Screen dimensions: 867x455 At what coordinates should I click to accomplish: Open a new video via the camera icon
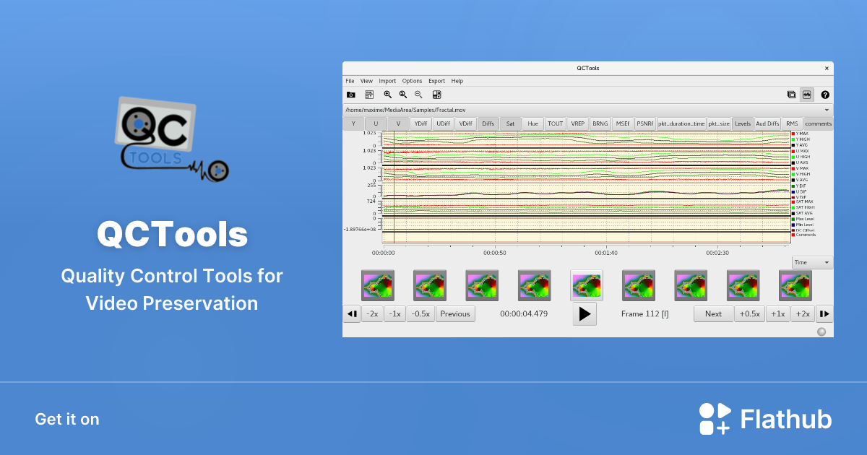(350, 95)
